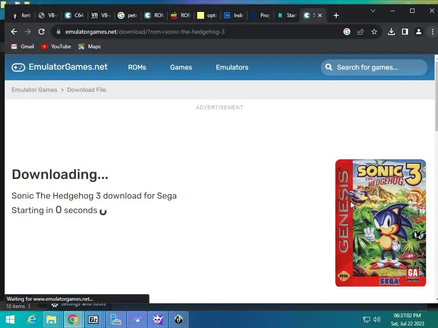
Task: Switch to the pete Google tab
Action: [x=127, y=15]
